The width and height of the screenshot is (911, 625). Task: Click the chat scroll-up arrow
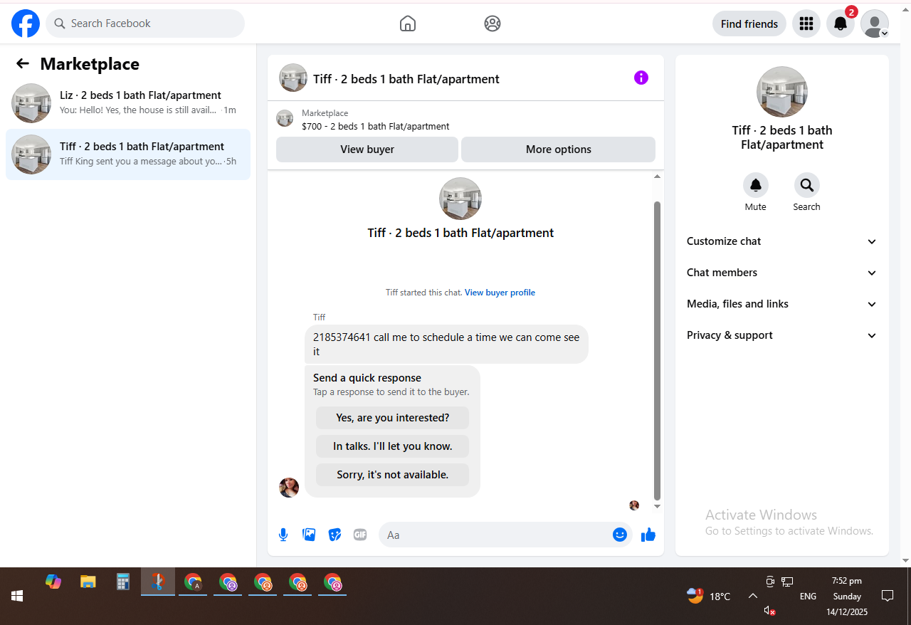[x=657, y=177]
